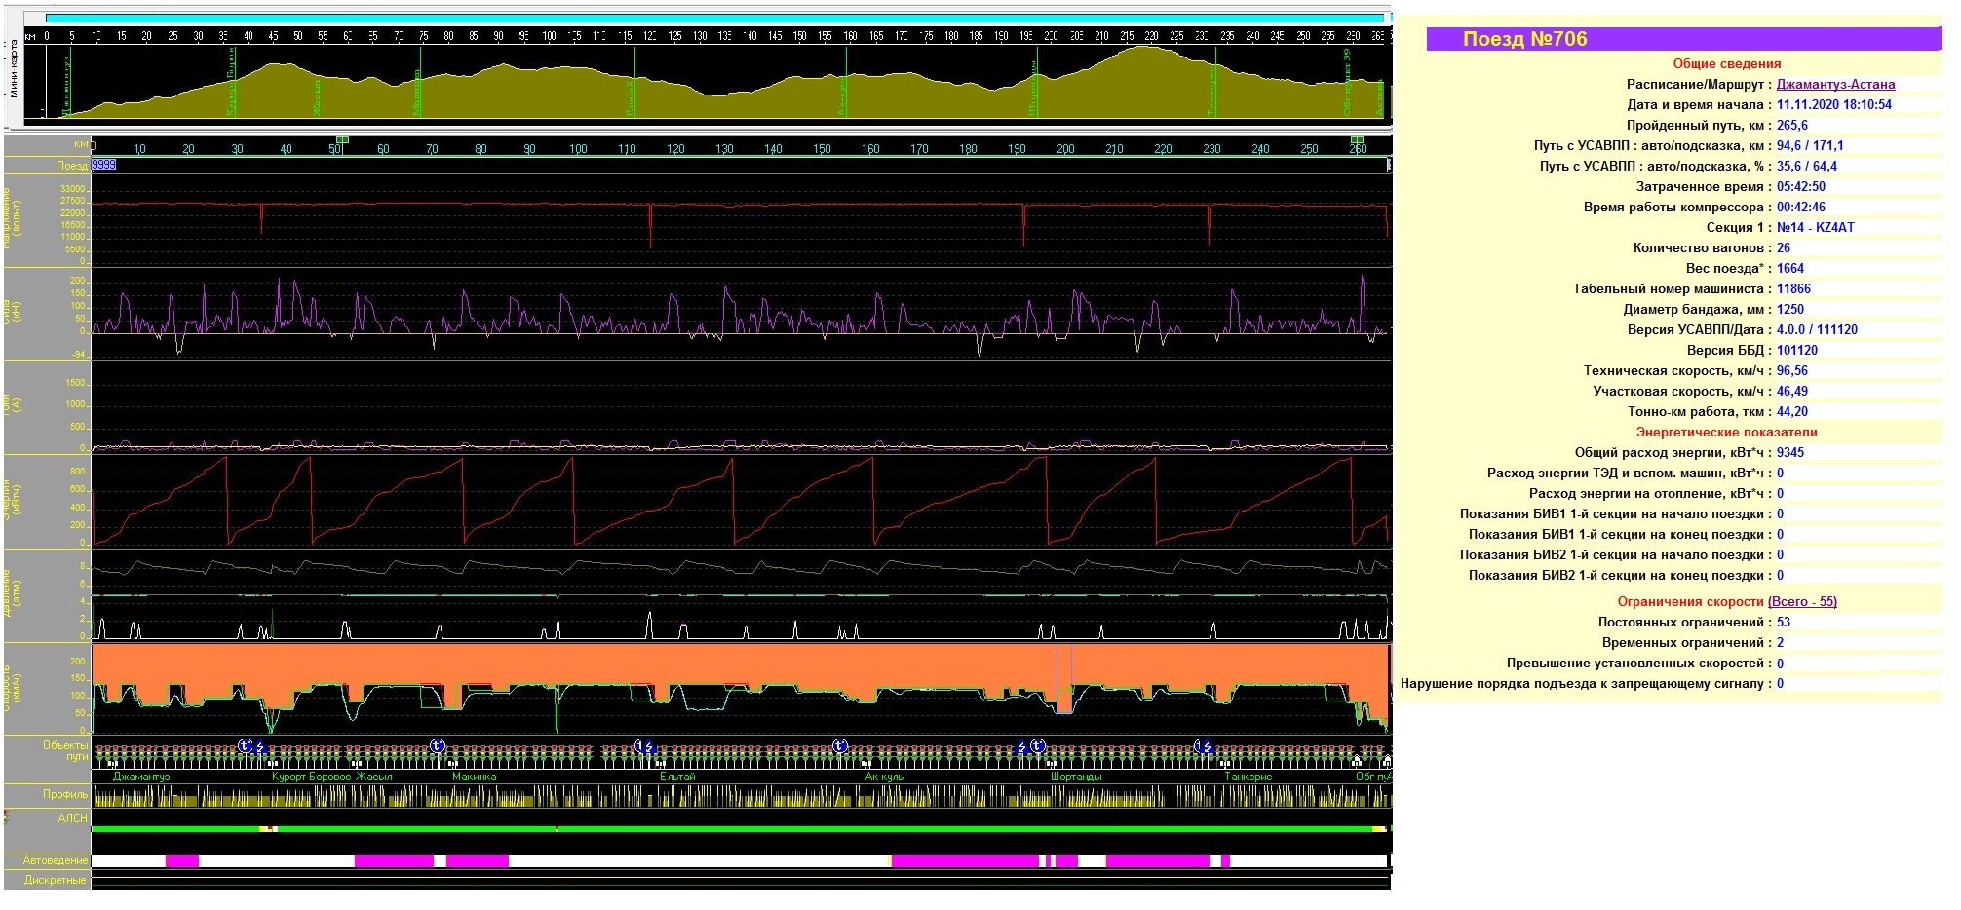Select the lightning bolt icon near Курорт Боровое
Image resolution: width=1961 pixels, height=910 pixels.
(x=260, y=747)
